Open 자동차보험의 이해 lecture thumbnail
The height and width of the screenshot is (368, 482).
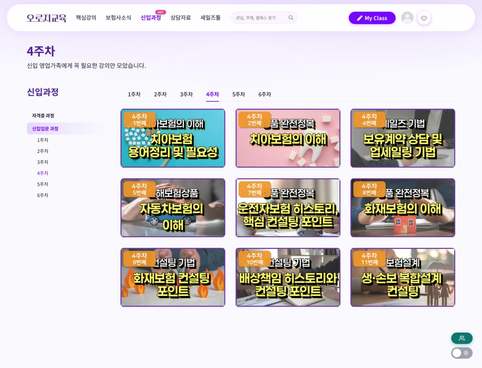(x=173, y=208)
